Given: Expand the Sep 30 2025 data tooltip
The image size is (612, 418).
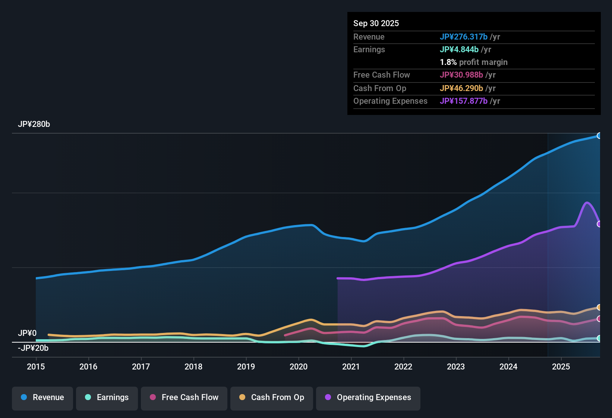Looking at the screenshot, I should pyautogui.click(x=376, y=23).
